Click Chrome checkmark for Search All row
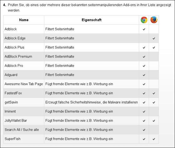Image resolution: width=175 pixels, height=148 pixels. tap(144, 130)
